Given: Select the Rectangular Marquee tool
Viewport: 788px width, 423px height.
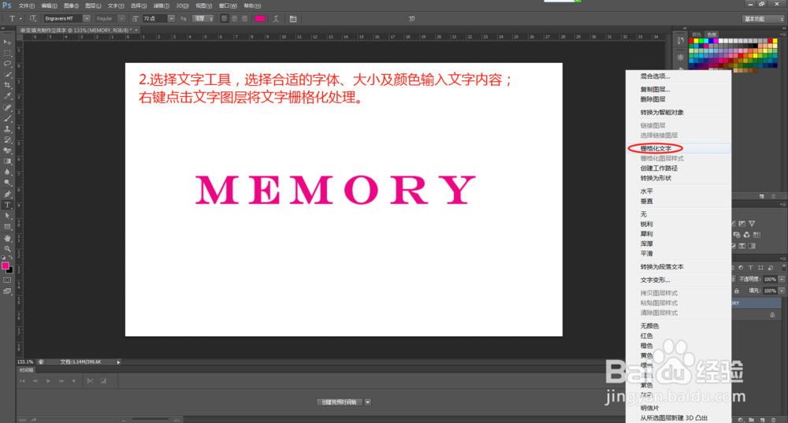Looking at the screenshot, I should click(8, 53).
